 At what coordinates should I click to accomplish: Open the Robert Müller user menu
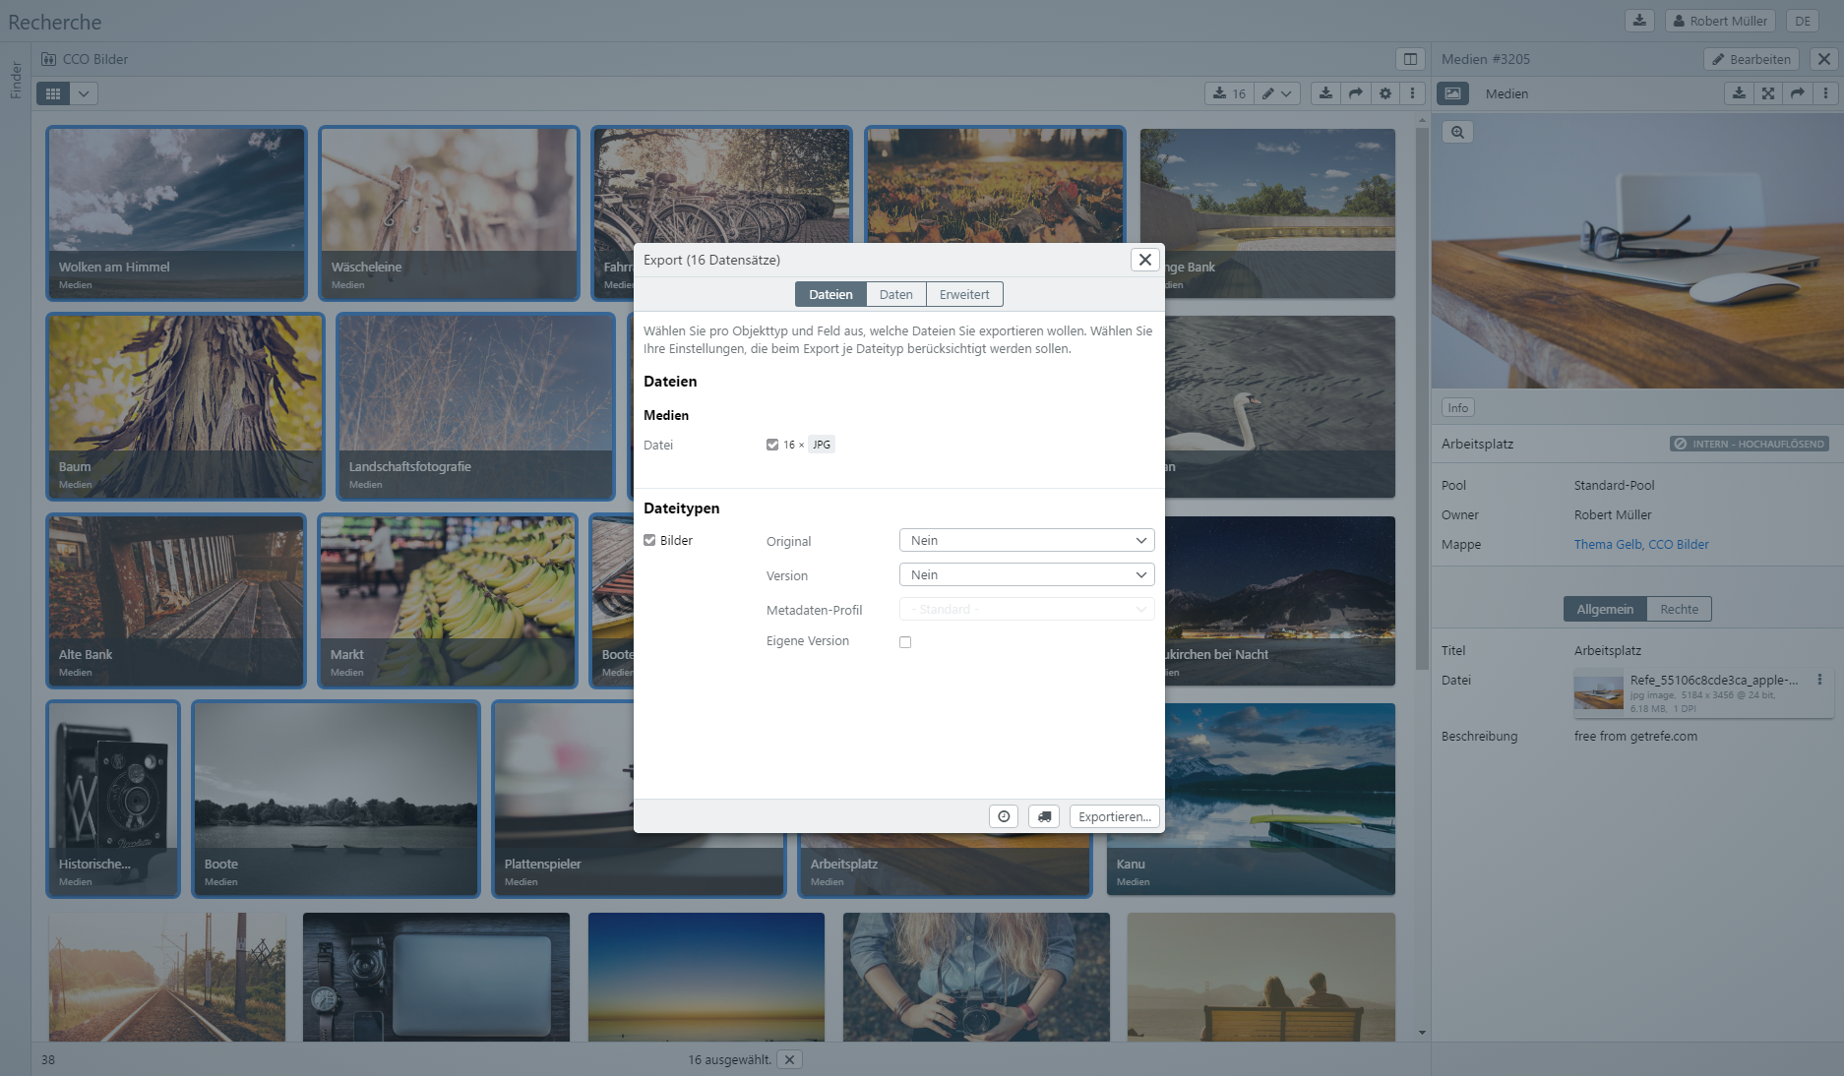(x=1720, y=21)
